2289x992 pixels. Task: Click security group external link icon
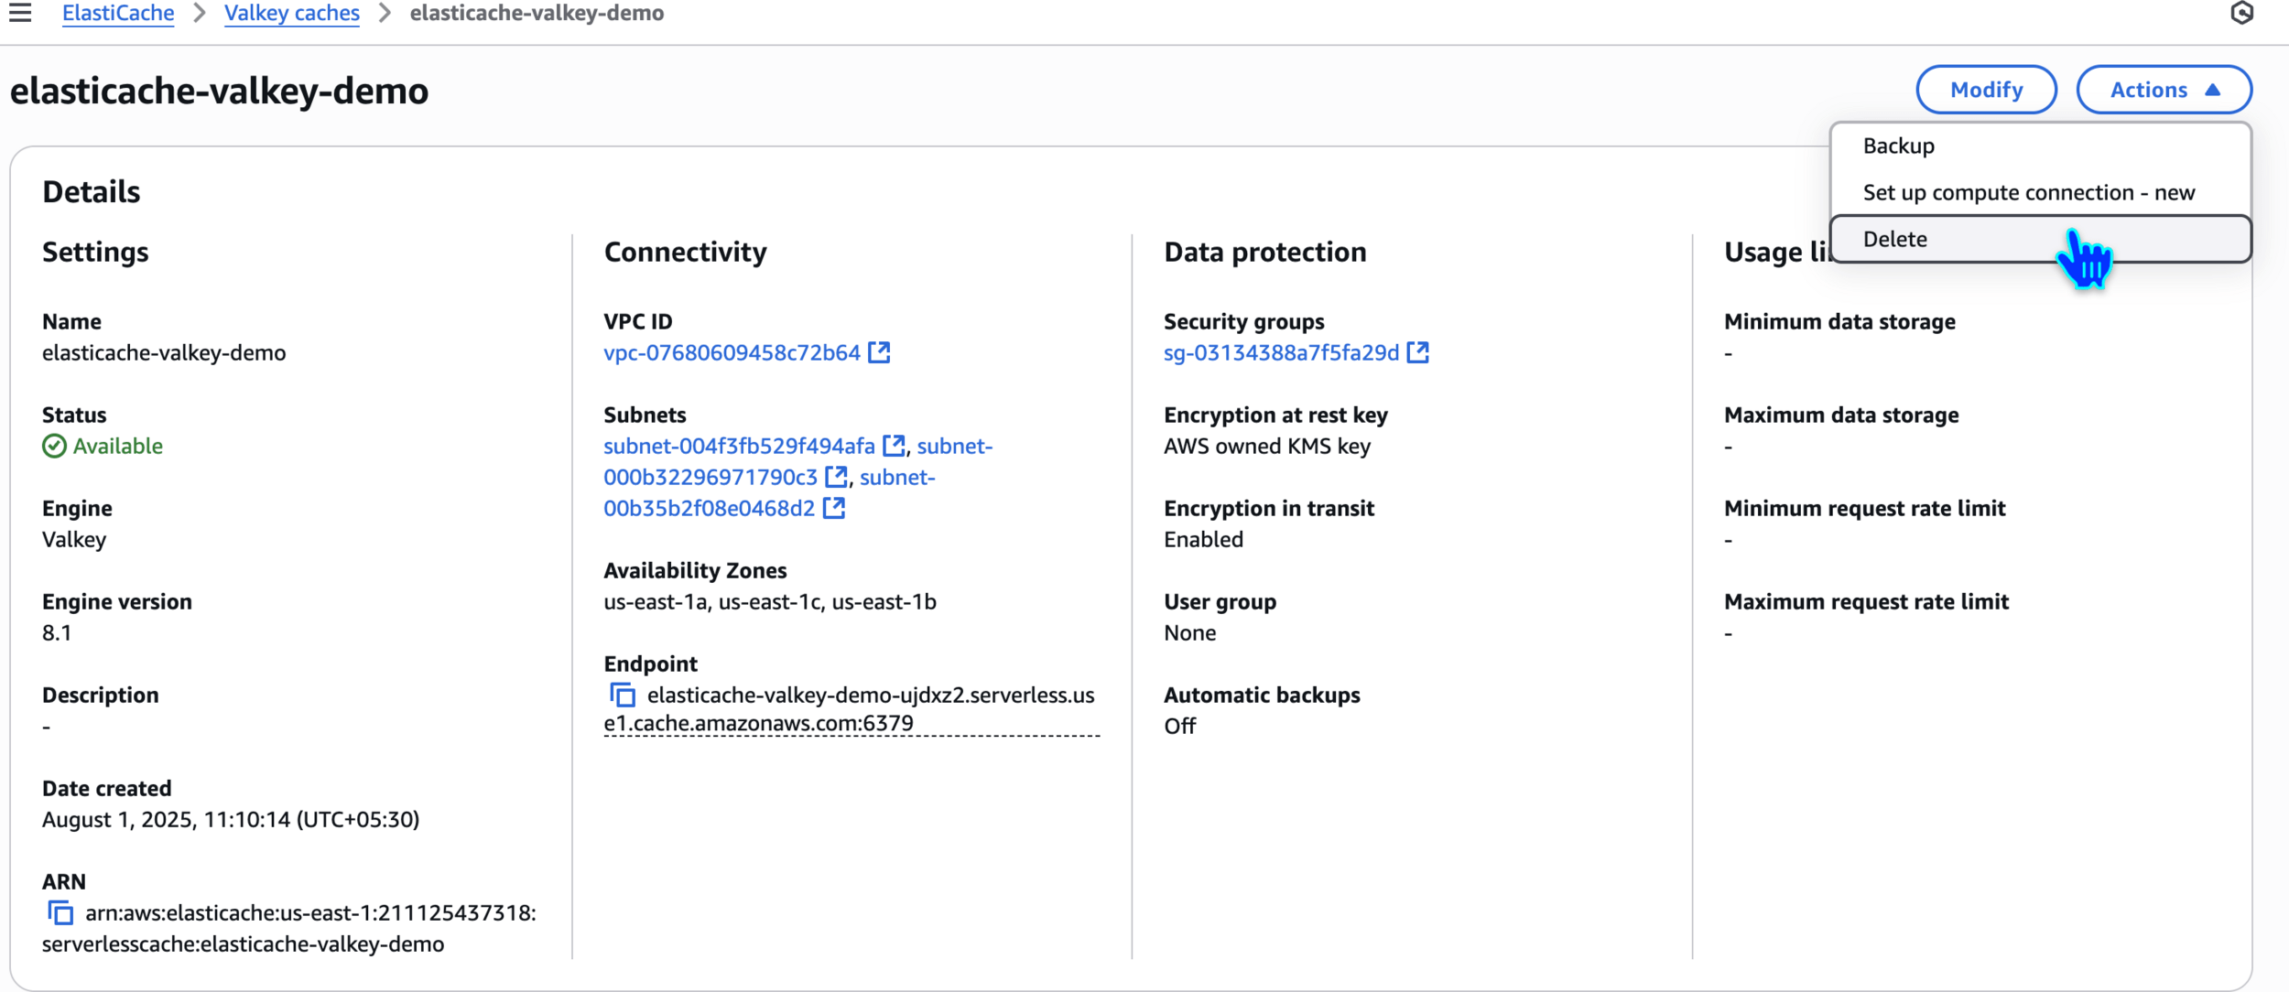click(1417, 352)
